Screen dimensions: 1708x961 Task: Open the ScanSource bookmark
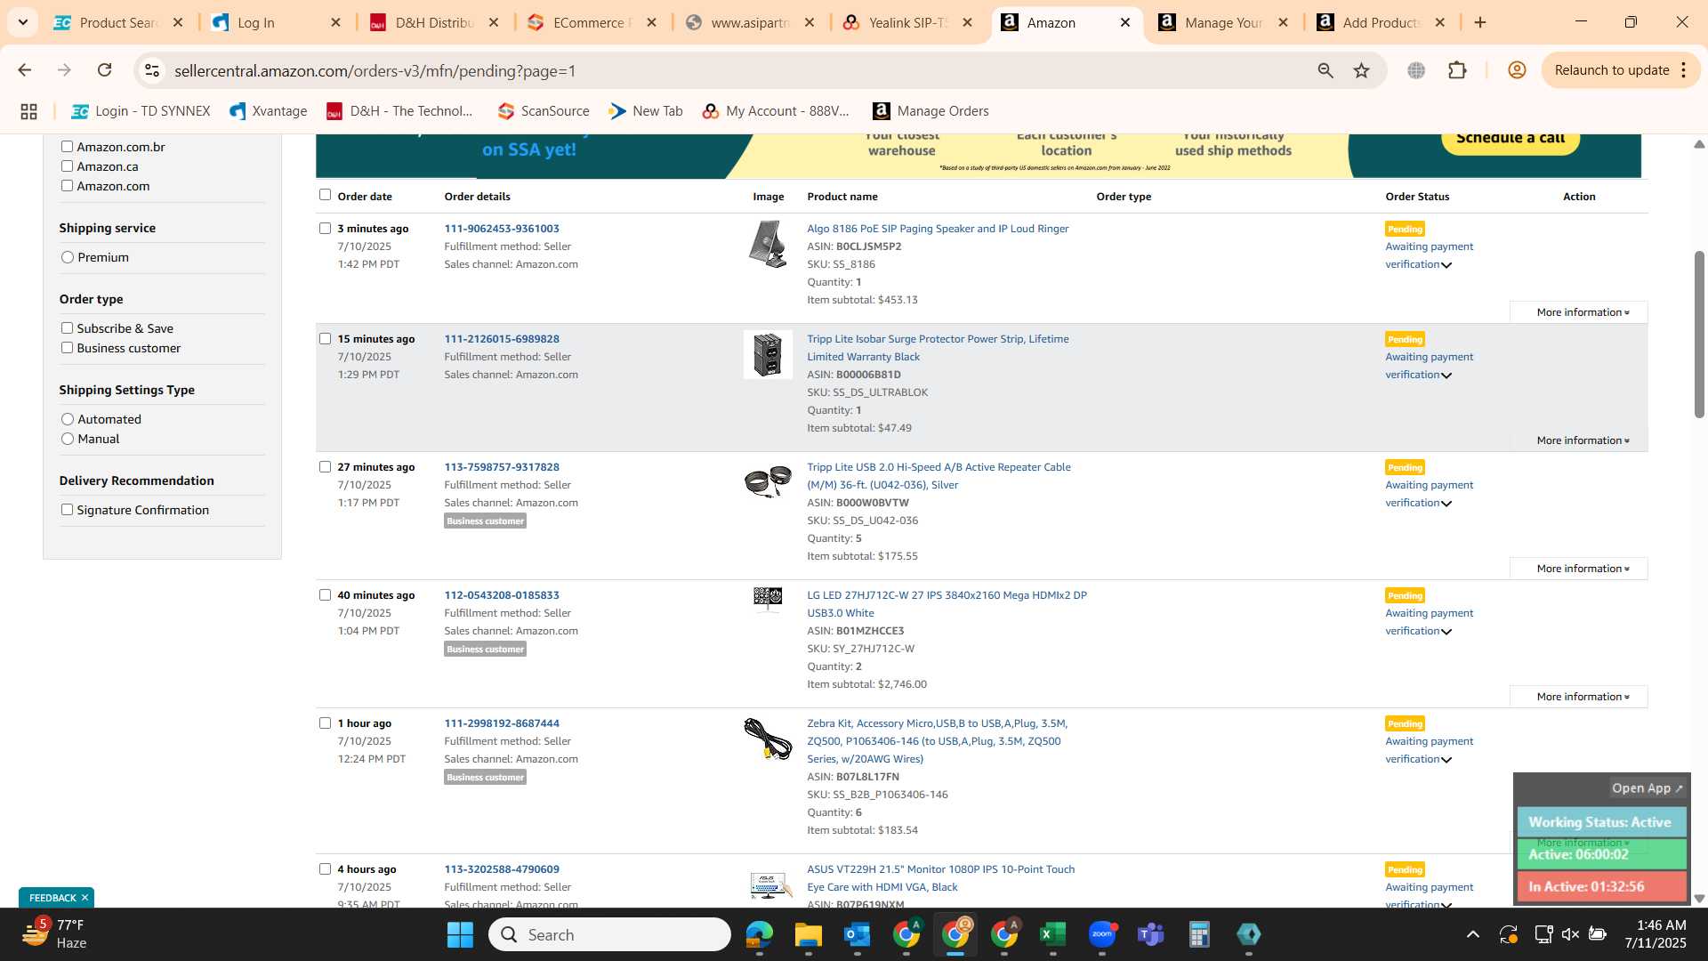544,111
